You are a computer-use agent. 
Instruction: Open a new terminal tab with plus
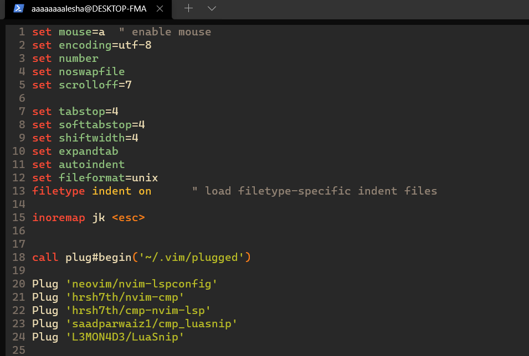[x=188, y=8]
